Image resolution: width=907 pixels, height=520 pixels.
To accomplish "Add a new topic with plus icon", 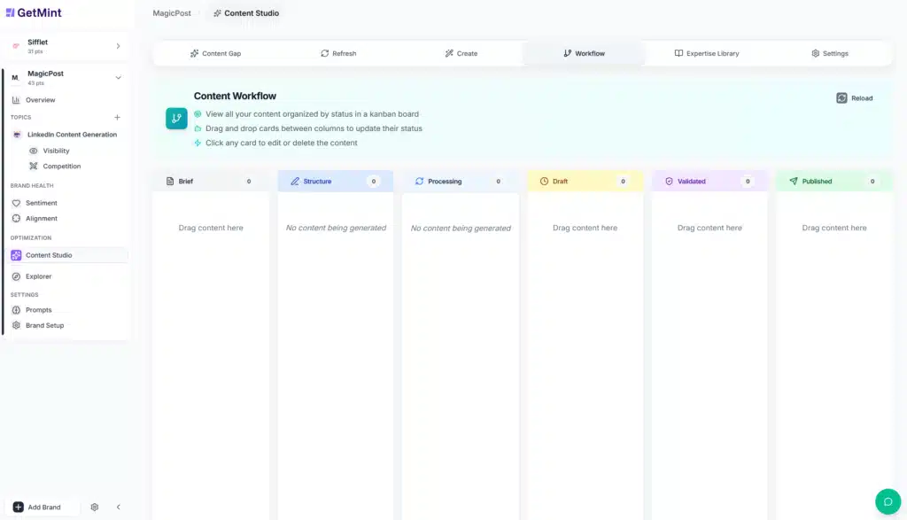I will click(x=118, y=118).
